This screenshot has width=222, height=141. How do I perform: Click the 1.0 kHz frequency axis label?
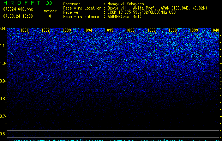(x=3, y=63)
